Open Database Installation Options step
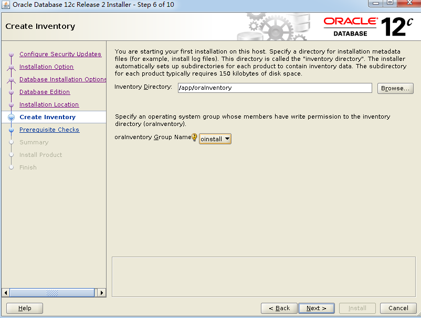421x318 pixels. click(63, 79)
